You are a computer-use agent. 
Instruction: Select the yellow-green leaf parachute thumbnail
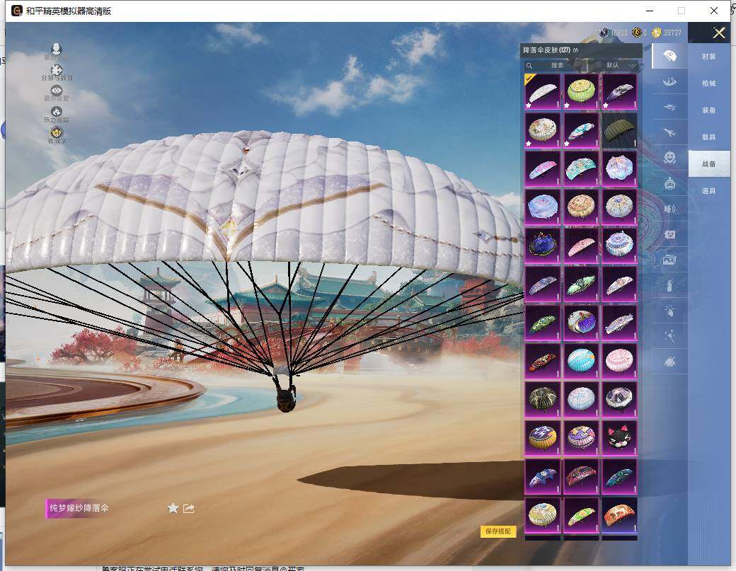click(581, 515)
